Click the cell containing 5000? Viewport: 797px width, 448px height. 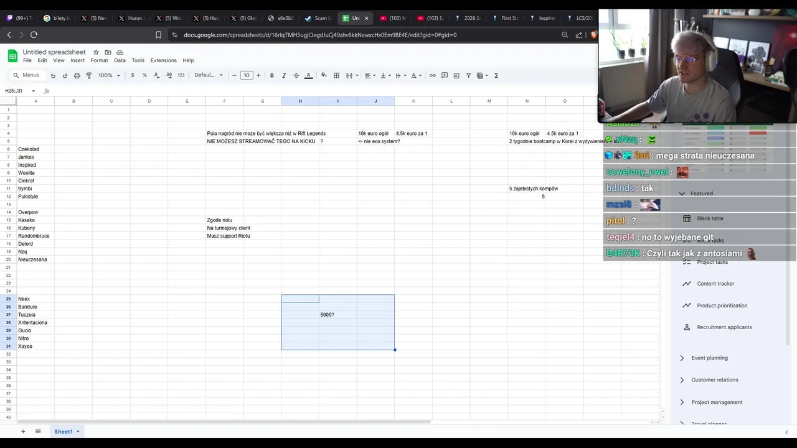pos(338,315)
